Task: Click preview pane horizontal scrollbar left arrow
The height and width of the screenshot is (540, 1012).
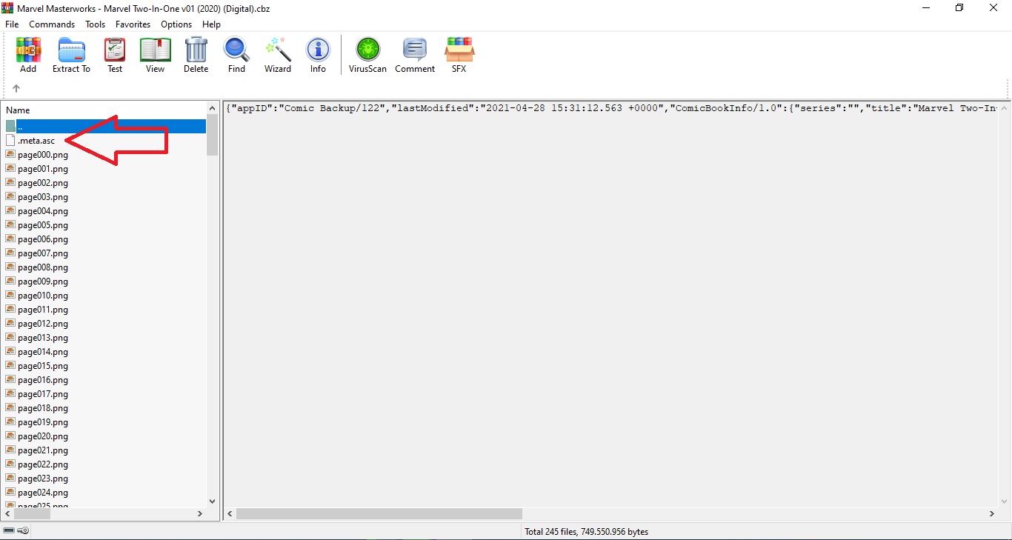Action: pyautogui.click(x=230, y=513)
